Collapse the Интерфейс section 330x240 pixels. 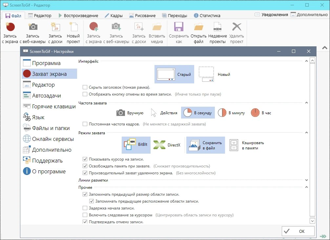(x=306, y=61)
